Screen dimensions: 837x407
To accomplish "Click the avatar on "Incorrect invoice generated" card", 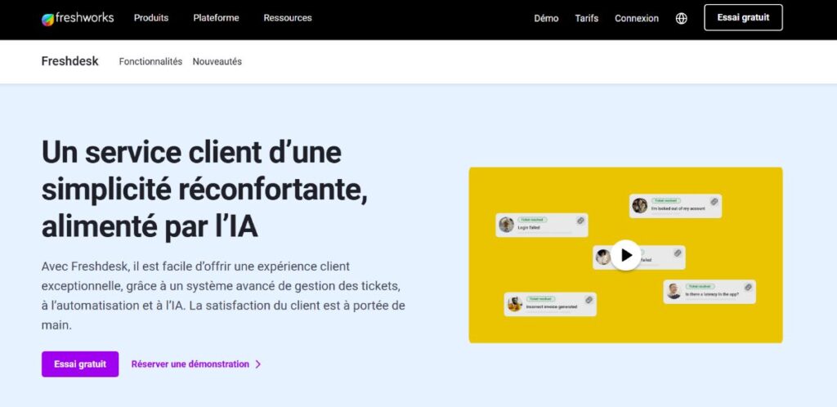I will pos(515,304).
